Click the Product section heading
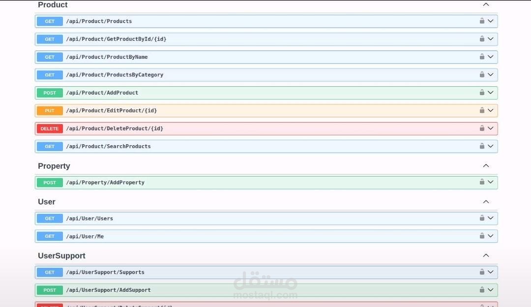531x307 pixels. tap(53, 5)
